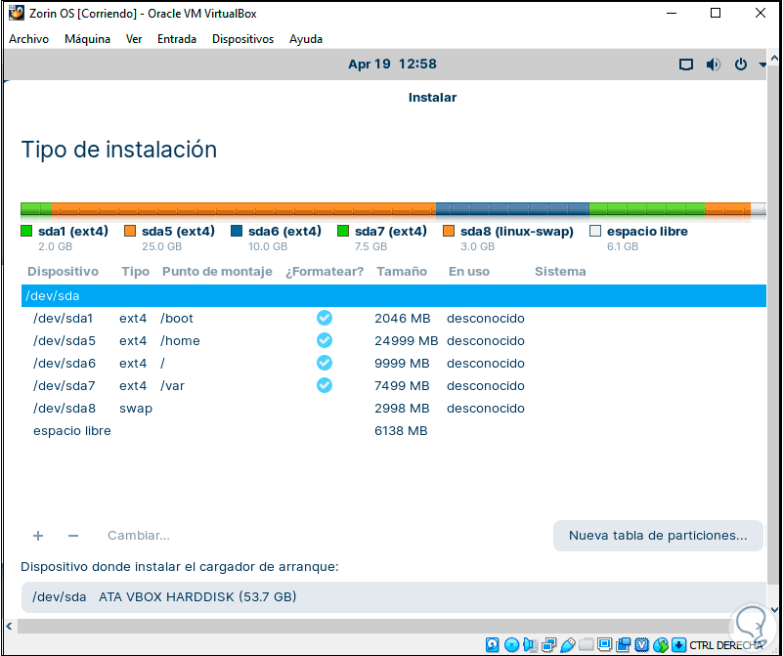The height and width of the screenshot is (656, 783).
Task: Click the screen display icon in top bar
Action: pos(685,65)
